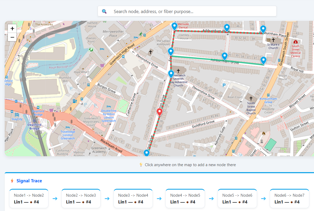Select blue marker midway along Ashburnham Grove
The width and height of the screenshot is (314, 211).
tap(225, 56)
